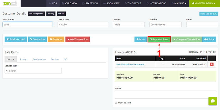Click Set Anonymous button

coord(36,14)
